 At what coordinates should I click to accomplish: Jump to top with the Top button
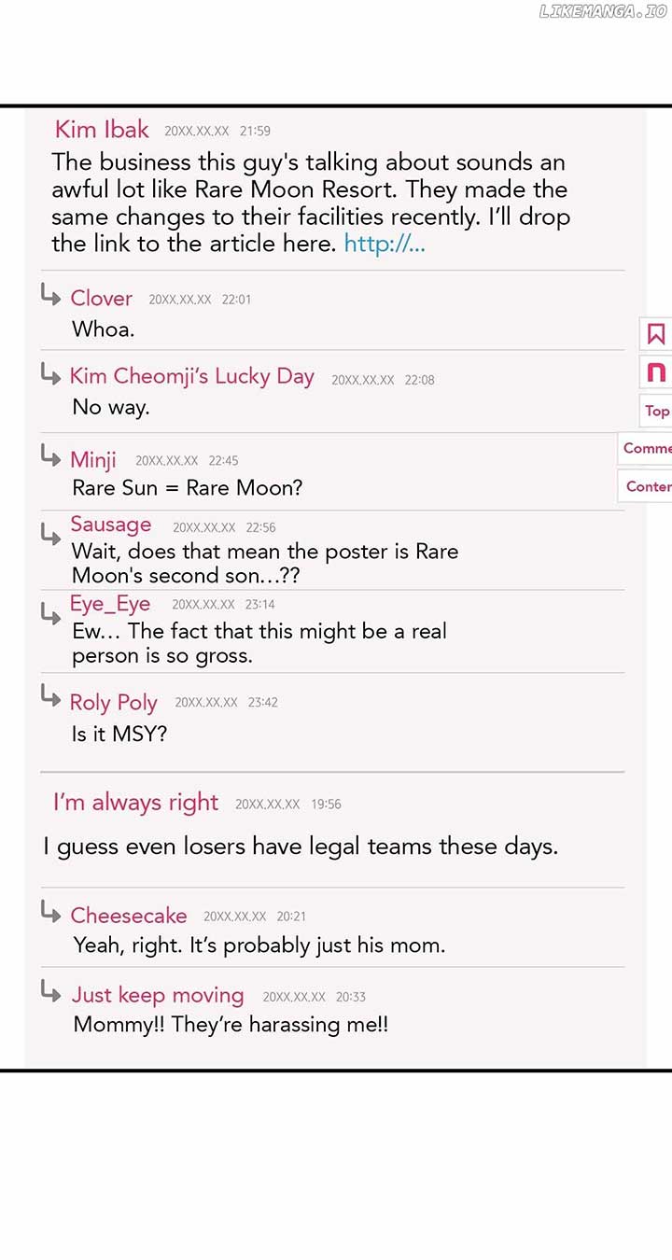click(x=656, y=411)
